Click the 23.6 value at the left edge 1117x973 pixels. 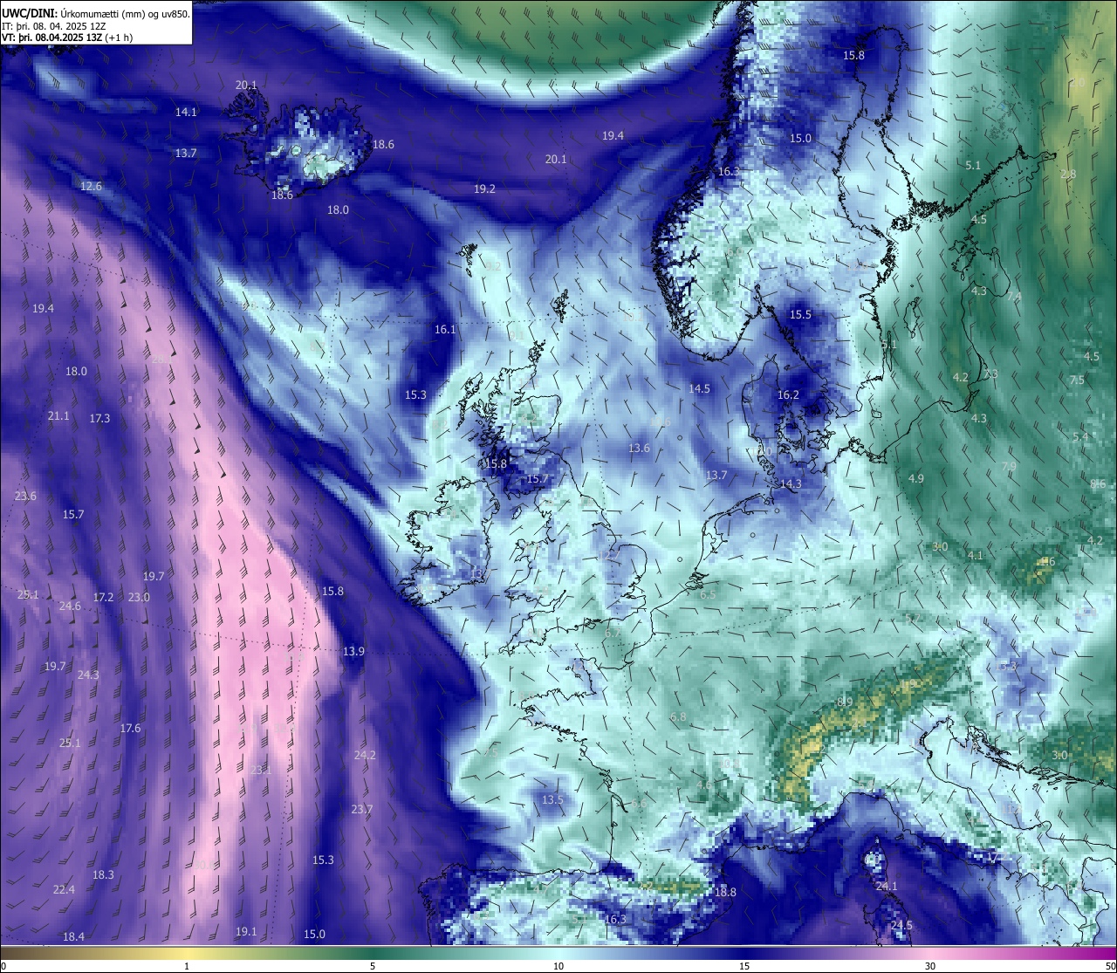[25, 496]
